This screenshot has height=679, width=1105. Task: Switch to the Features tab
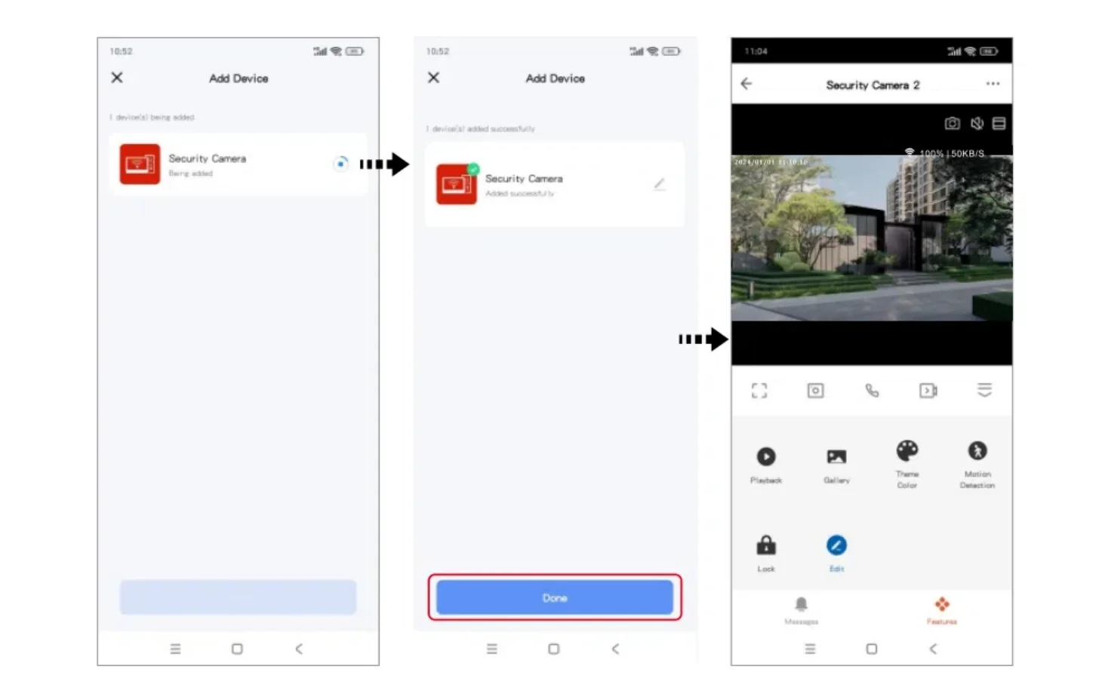click(x=942, y=610)
